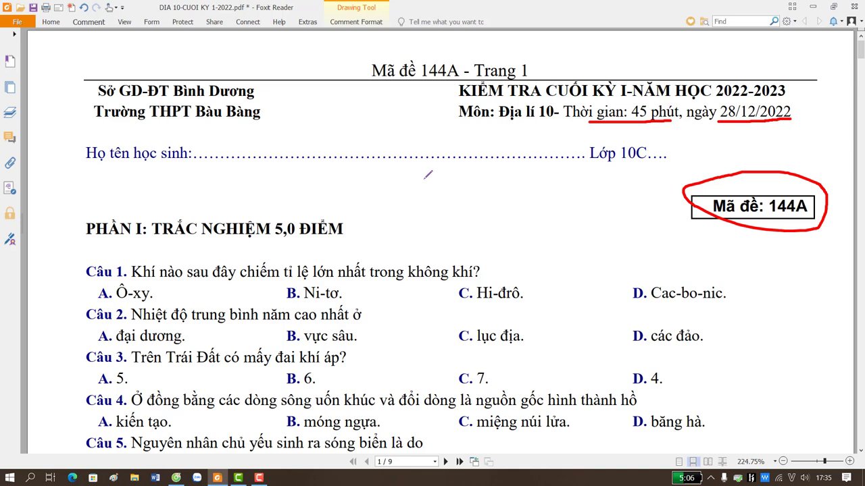Adjust the zoom slider handle
Screen dimensions: 865x486
(x=824, y=461)
